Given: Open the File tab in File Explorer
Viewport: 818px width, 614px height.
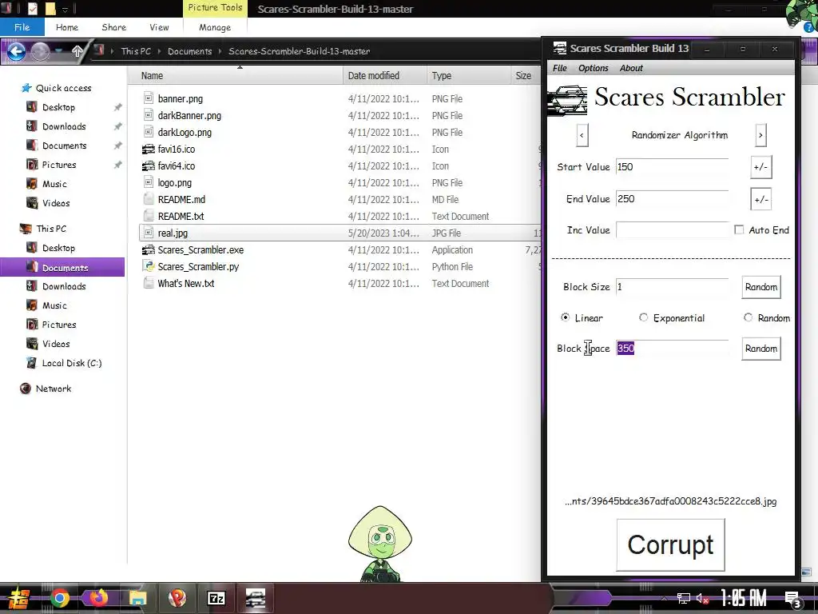Looking at the screenshot, I should (22, 27).
